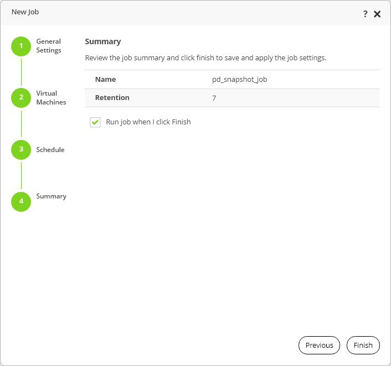391x366 pixels.
Task: Click the bold Summary heading
Action: click(x=102, y=41)
